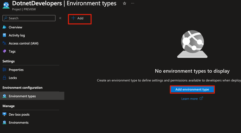241x133 pixels.
Task: Follow the Learn more link
Action: pyautogui.click(x=190, y=99)
